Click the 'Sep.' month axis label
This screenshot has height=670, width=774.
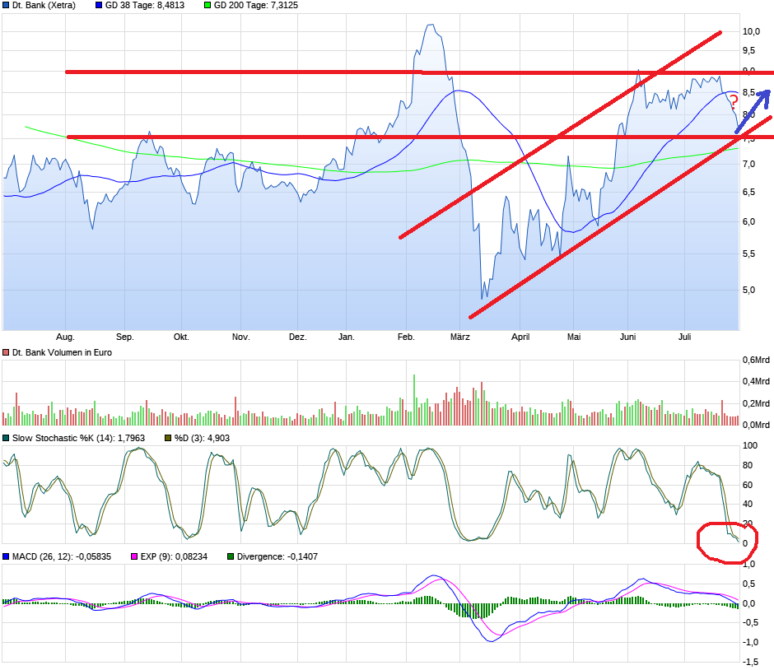coord(125,337)
